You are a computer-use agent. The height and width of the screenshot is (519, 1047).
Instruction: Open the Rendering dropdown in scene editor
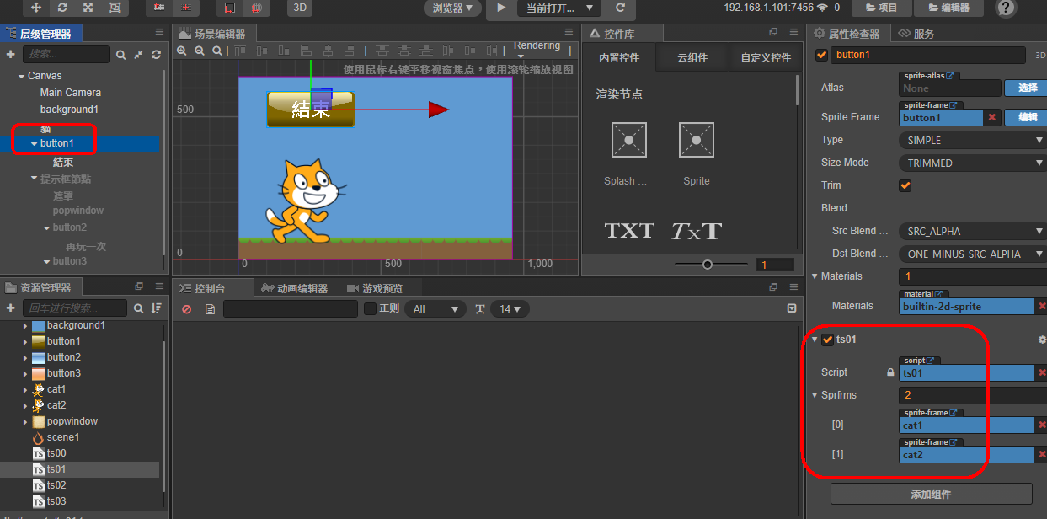[537, 50]
